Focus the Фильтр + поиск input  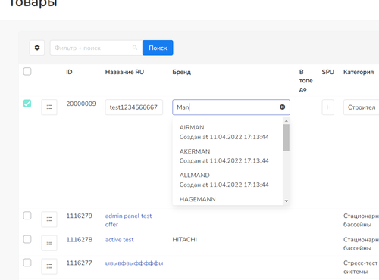pos(96,48)
